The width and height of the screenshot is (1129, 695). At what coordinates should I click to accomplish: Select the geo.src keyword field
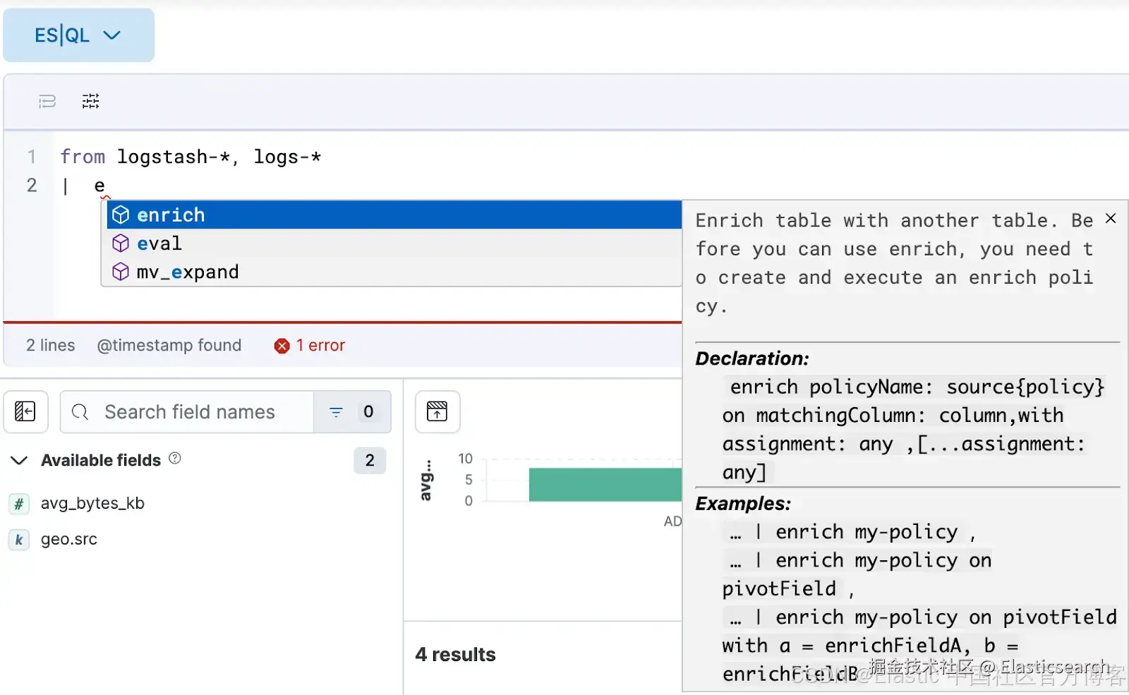coord(69,539)
